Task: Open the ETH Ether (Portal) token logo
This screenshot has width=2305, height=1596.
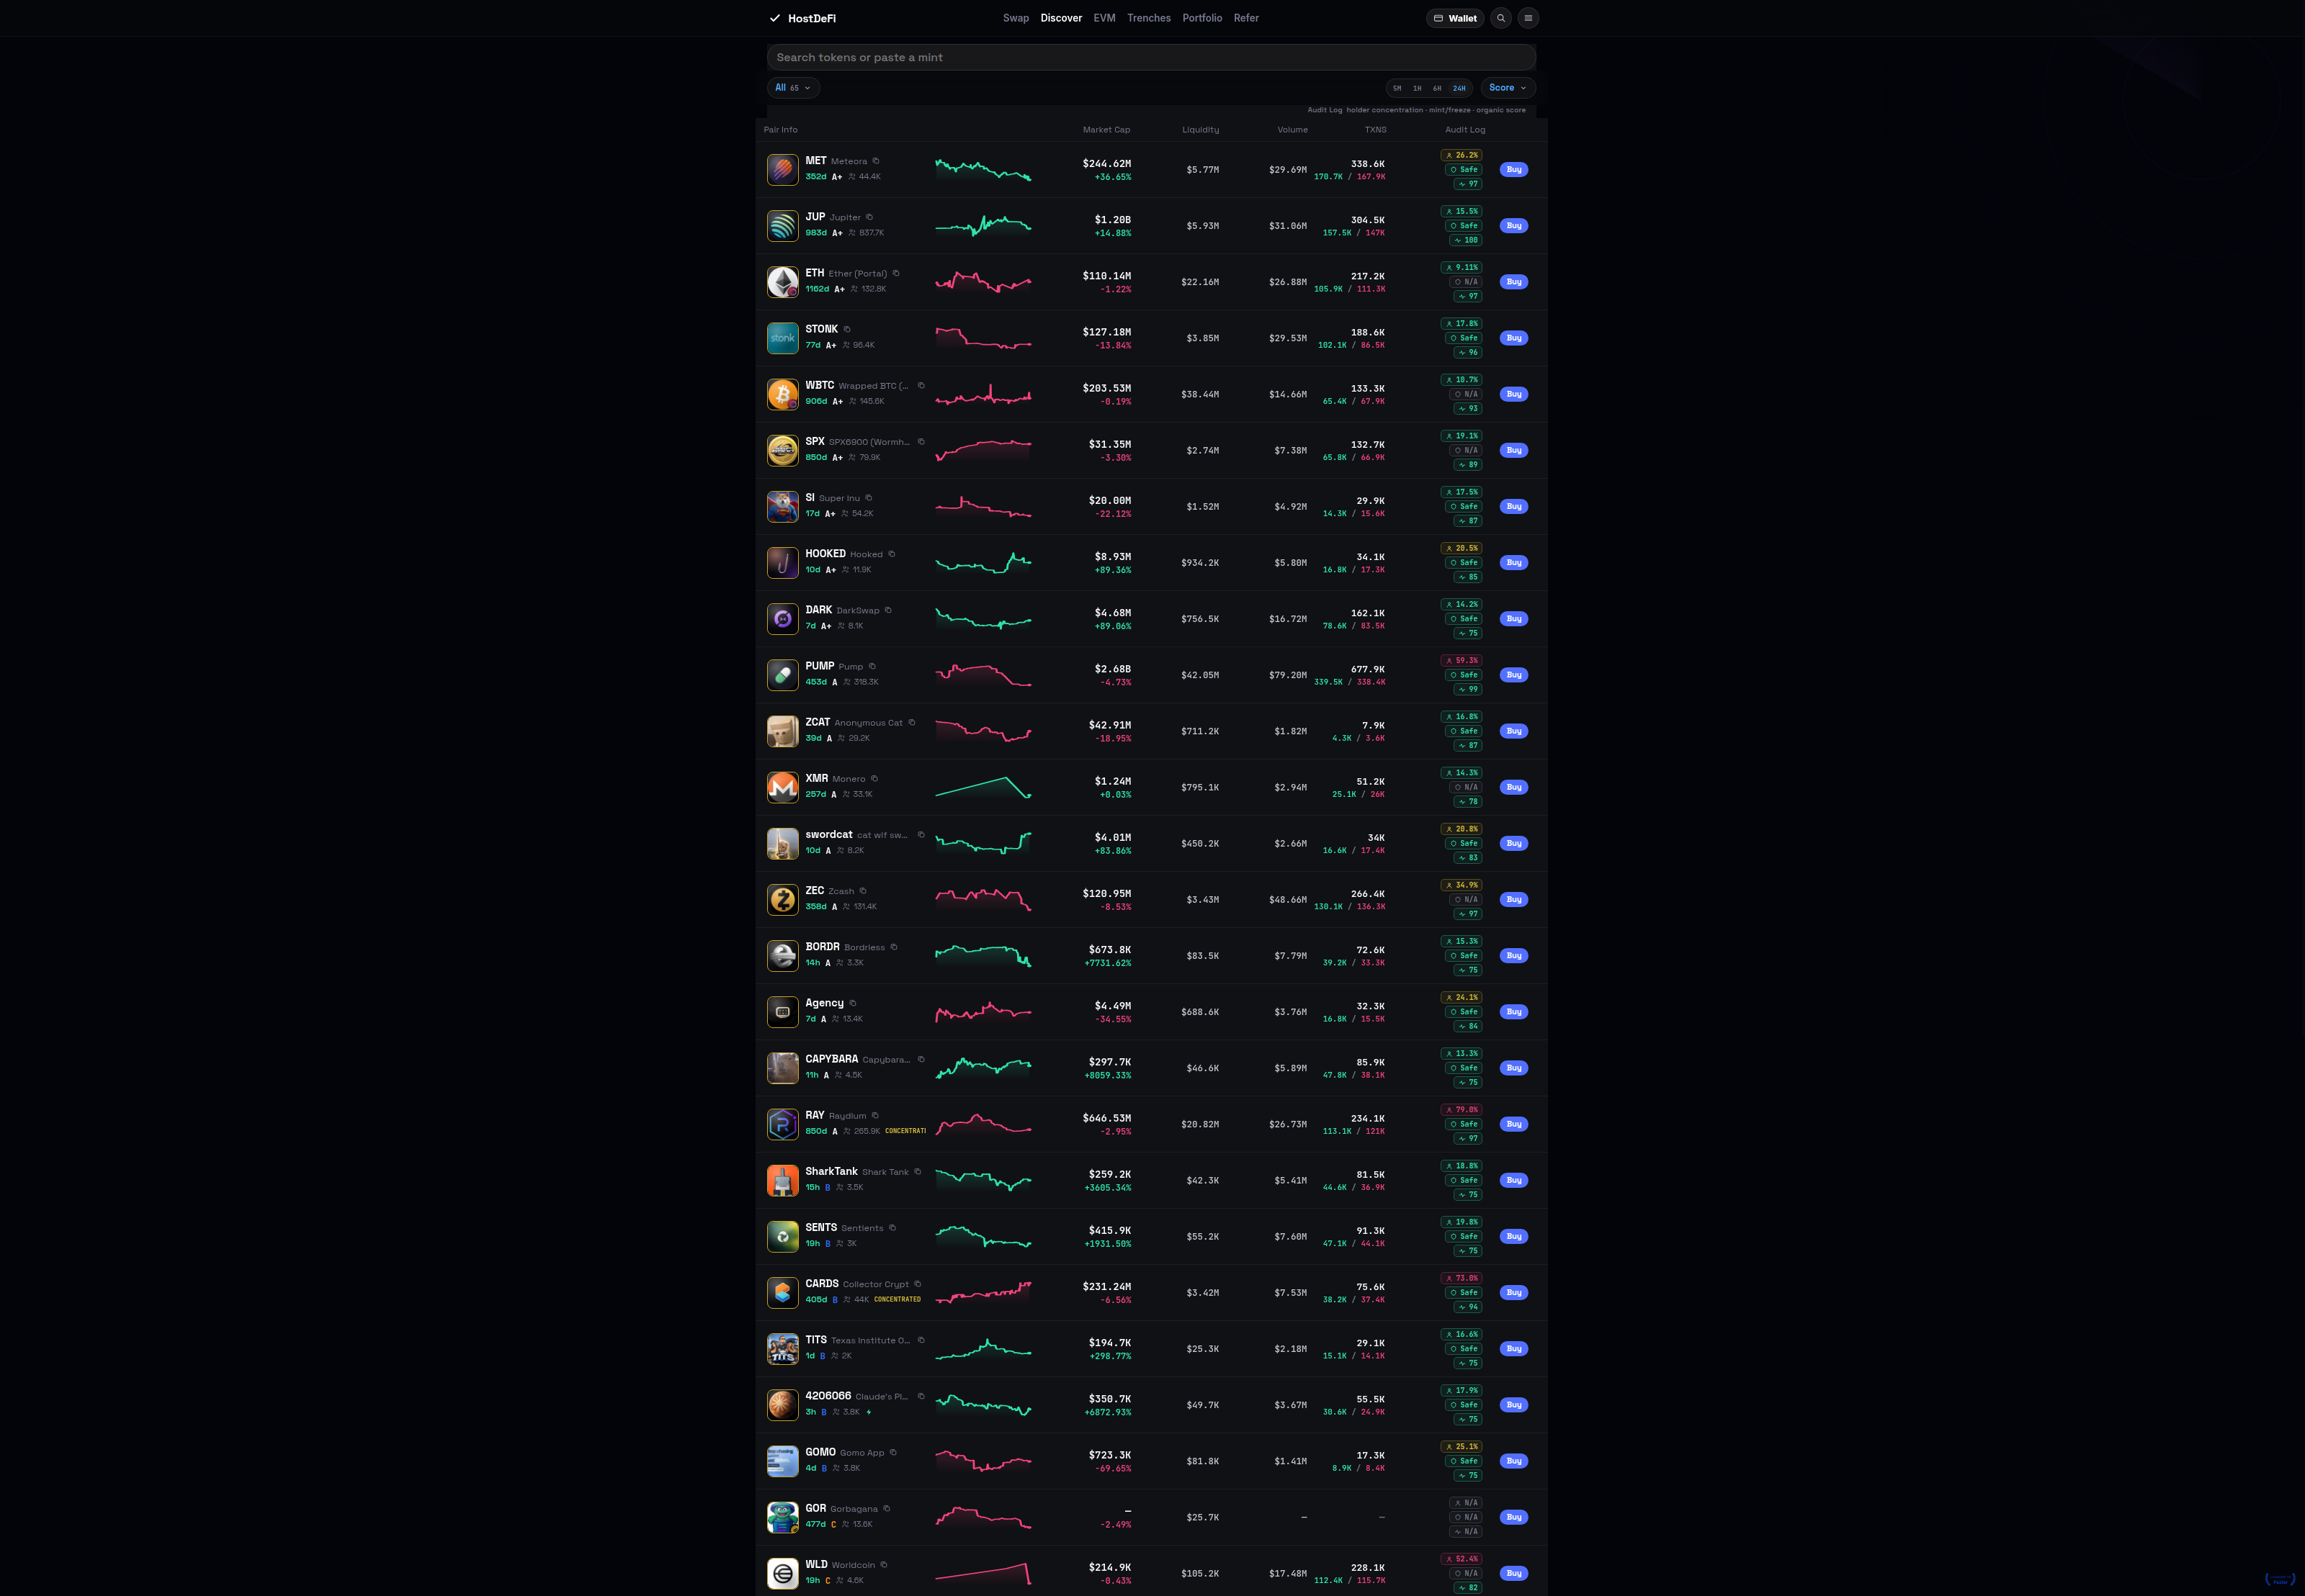Action: click(x=782, y=282)
